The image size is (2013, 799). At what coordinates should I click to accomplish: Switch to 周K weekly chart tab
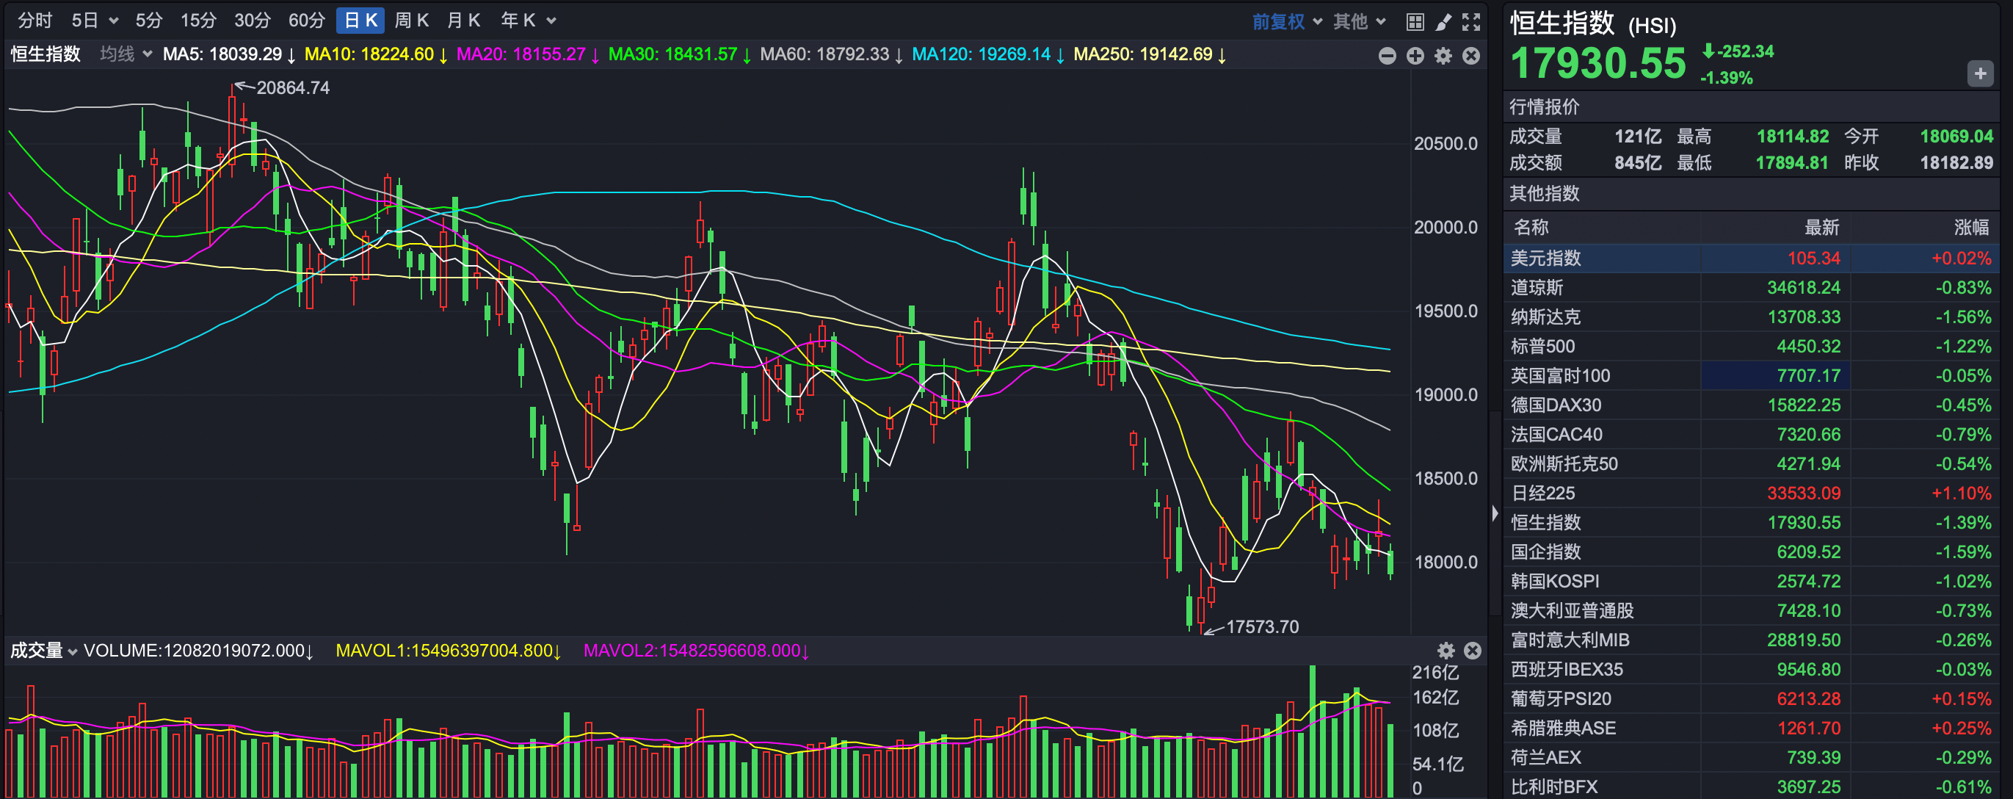tap(411, 21)
